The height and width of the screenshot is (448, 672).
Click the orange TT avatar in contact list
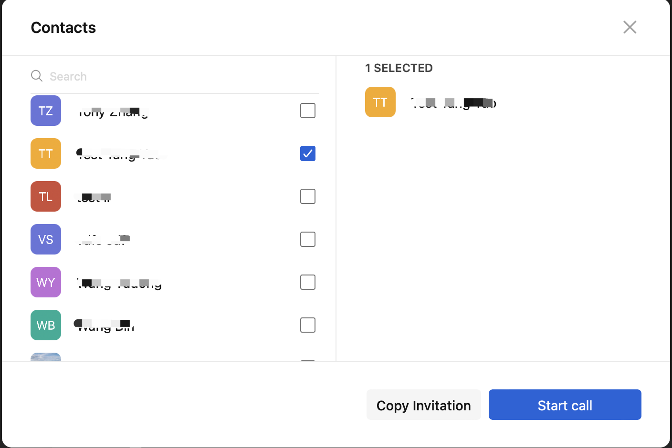coord(46,153)
